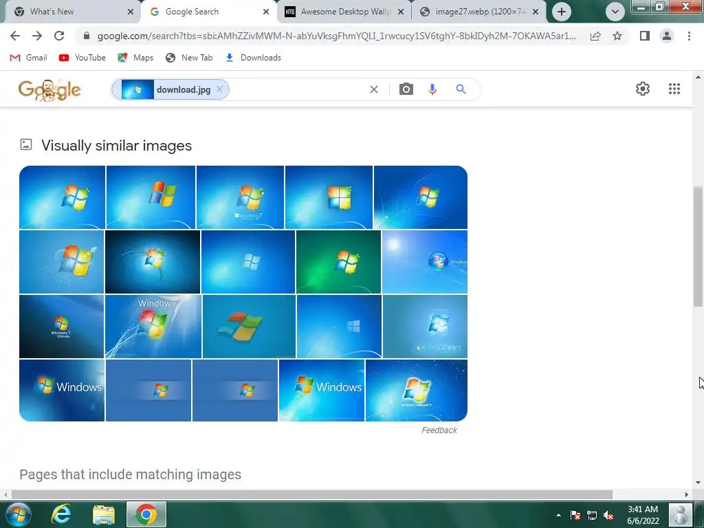Close the image27.webp tab
The image size is (704, 528).
(x=535, y=12)
